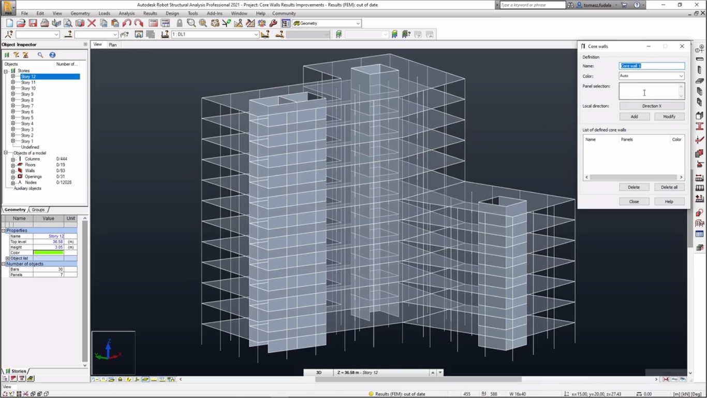The height and width of the screenshot is (398, 707).
Task: Open the Color Auto dropdown in Core walls
Action: coord(681,76)
